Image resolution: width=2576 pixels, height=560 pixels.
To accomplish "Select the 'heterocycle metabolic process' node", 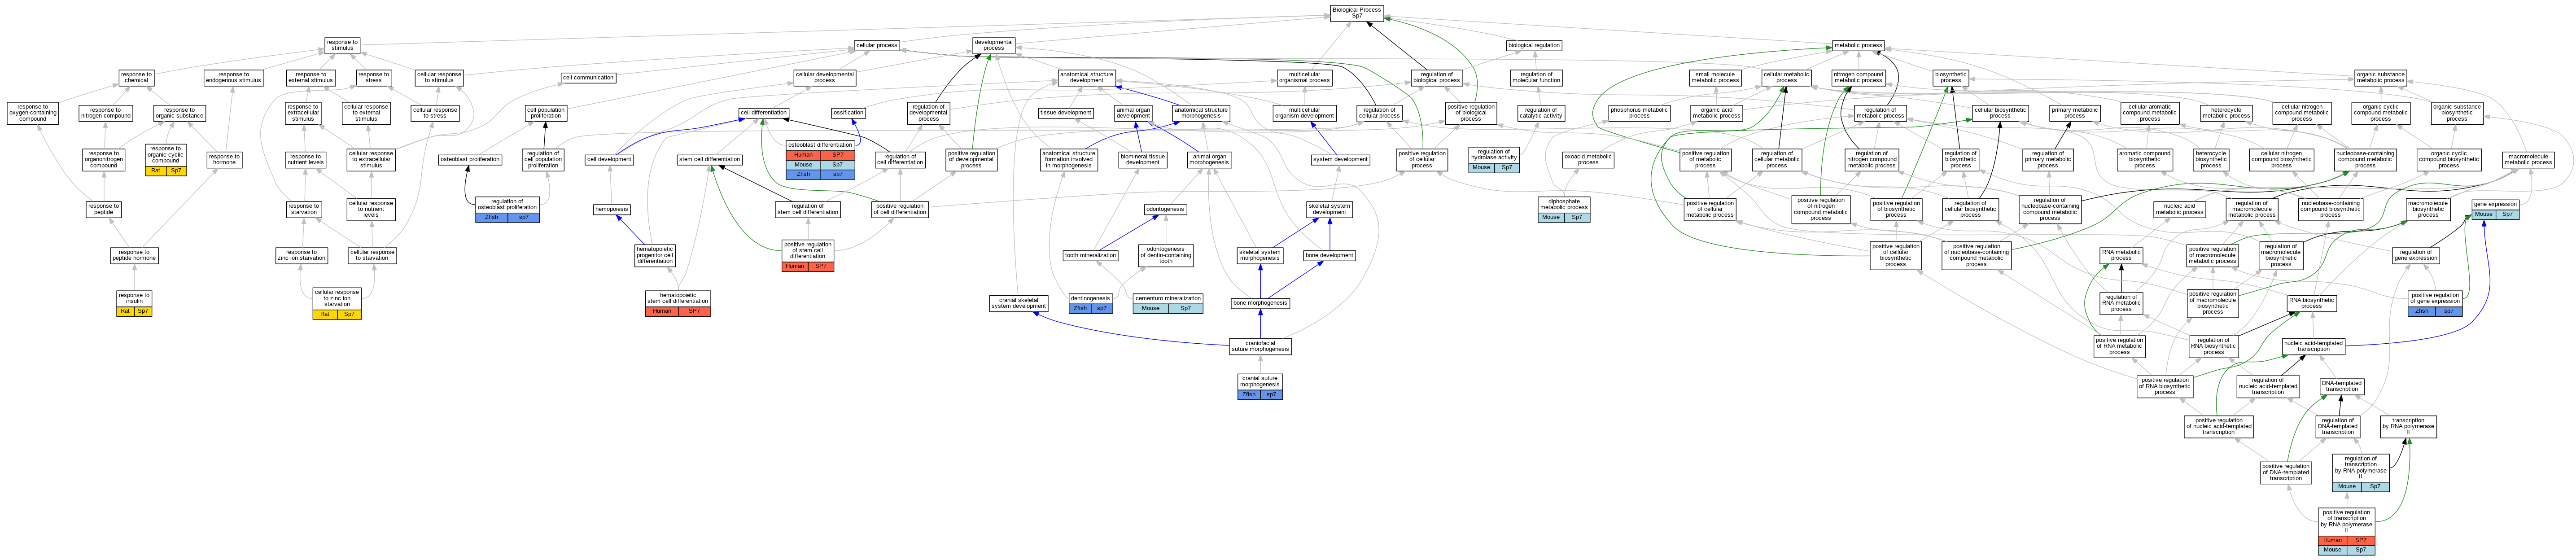I will click(2225, 113).
